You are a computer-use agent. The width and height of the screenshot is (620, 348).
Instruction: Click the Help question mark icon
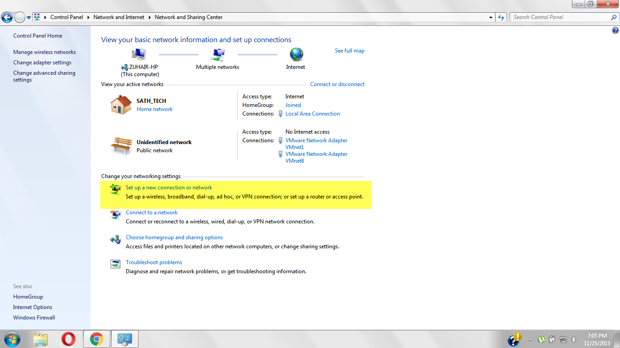click(x=615, y=31)
